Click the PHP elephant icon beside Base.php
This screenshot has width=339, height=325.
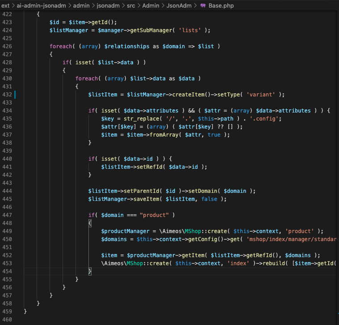pos(203,6)
